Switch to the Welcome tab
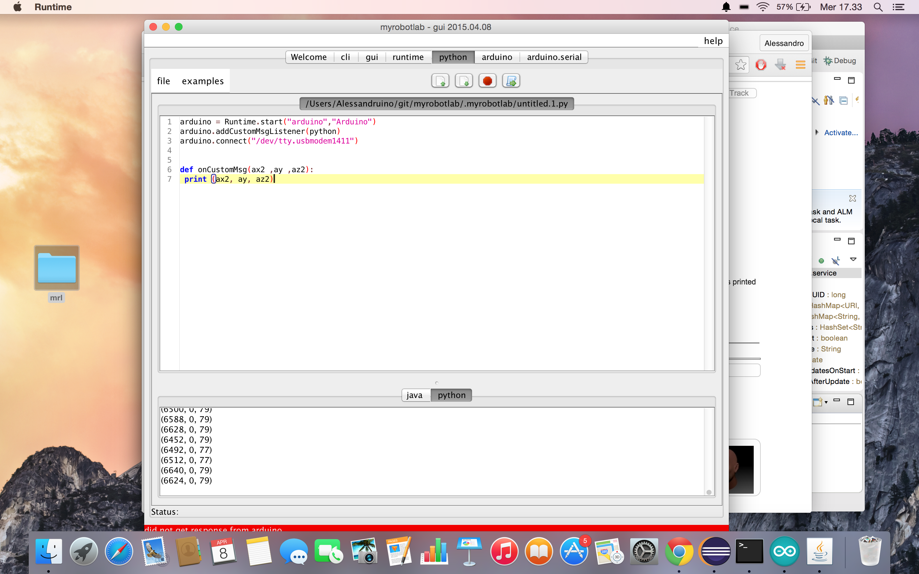This screenshot has height=574, width=919. coord(309,57)
